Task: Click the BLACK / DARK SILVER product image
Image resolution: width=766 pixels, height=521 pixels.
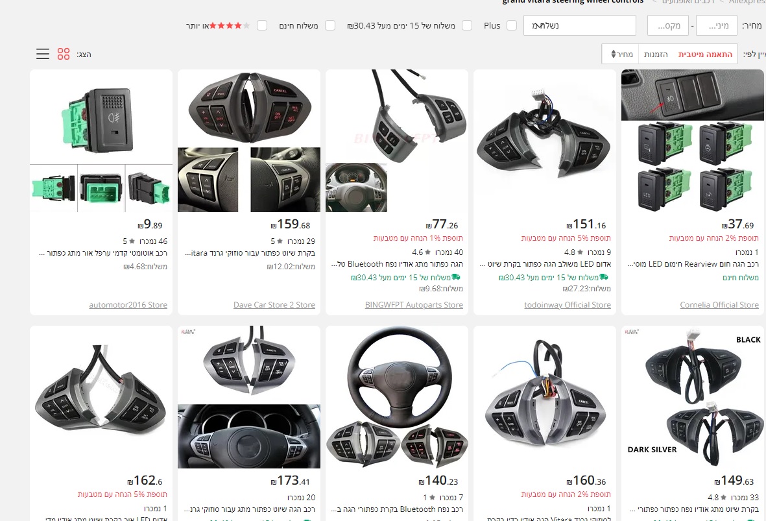Action: tap(693, 397)
